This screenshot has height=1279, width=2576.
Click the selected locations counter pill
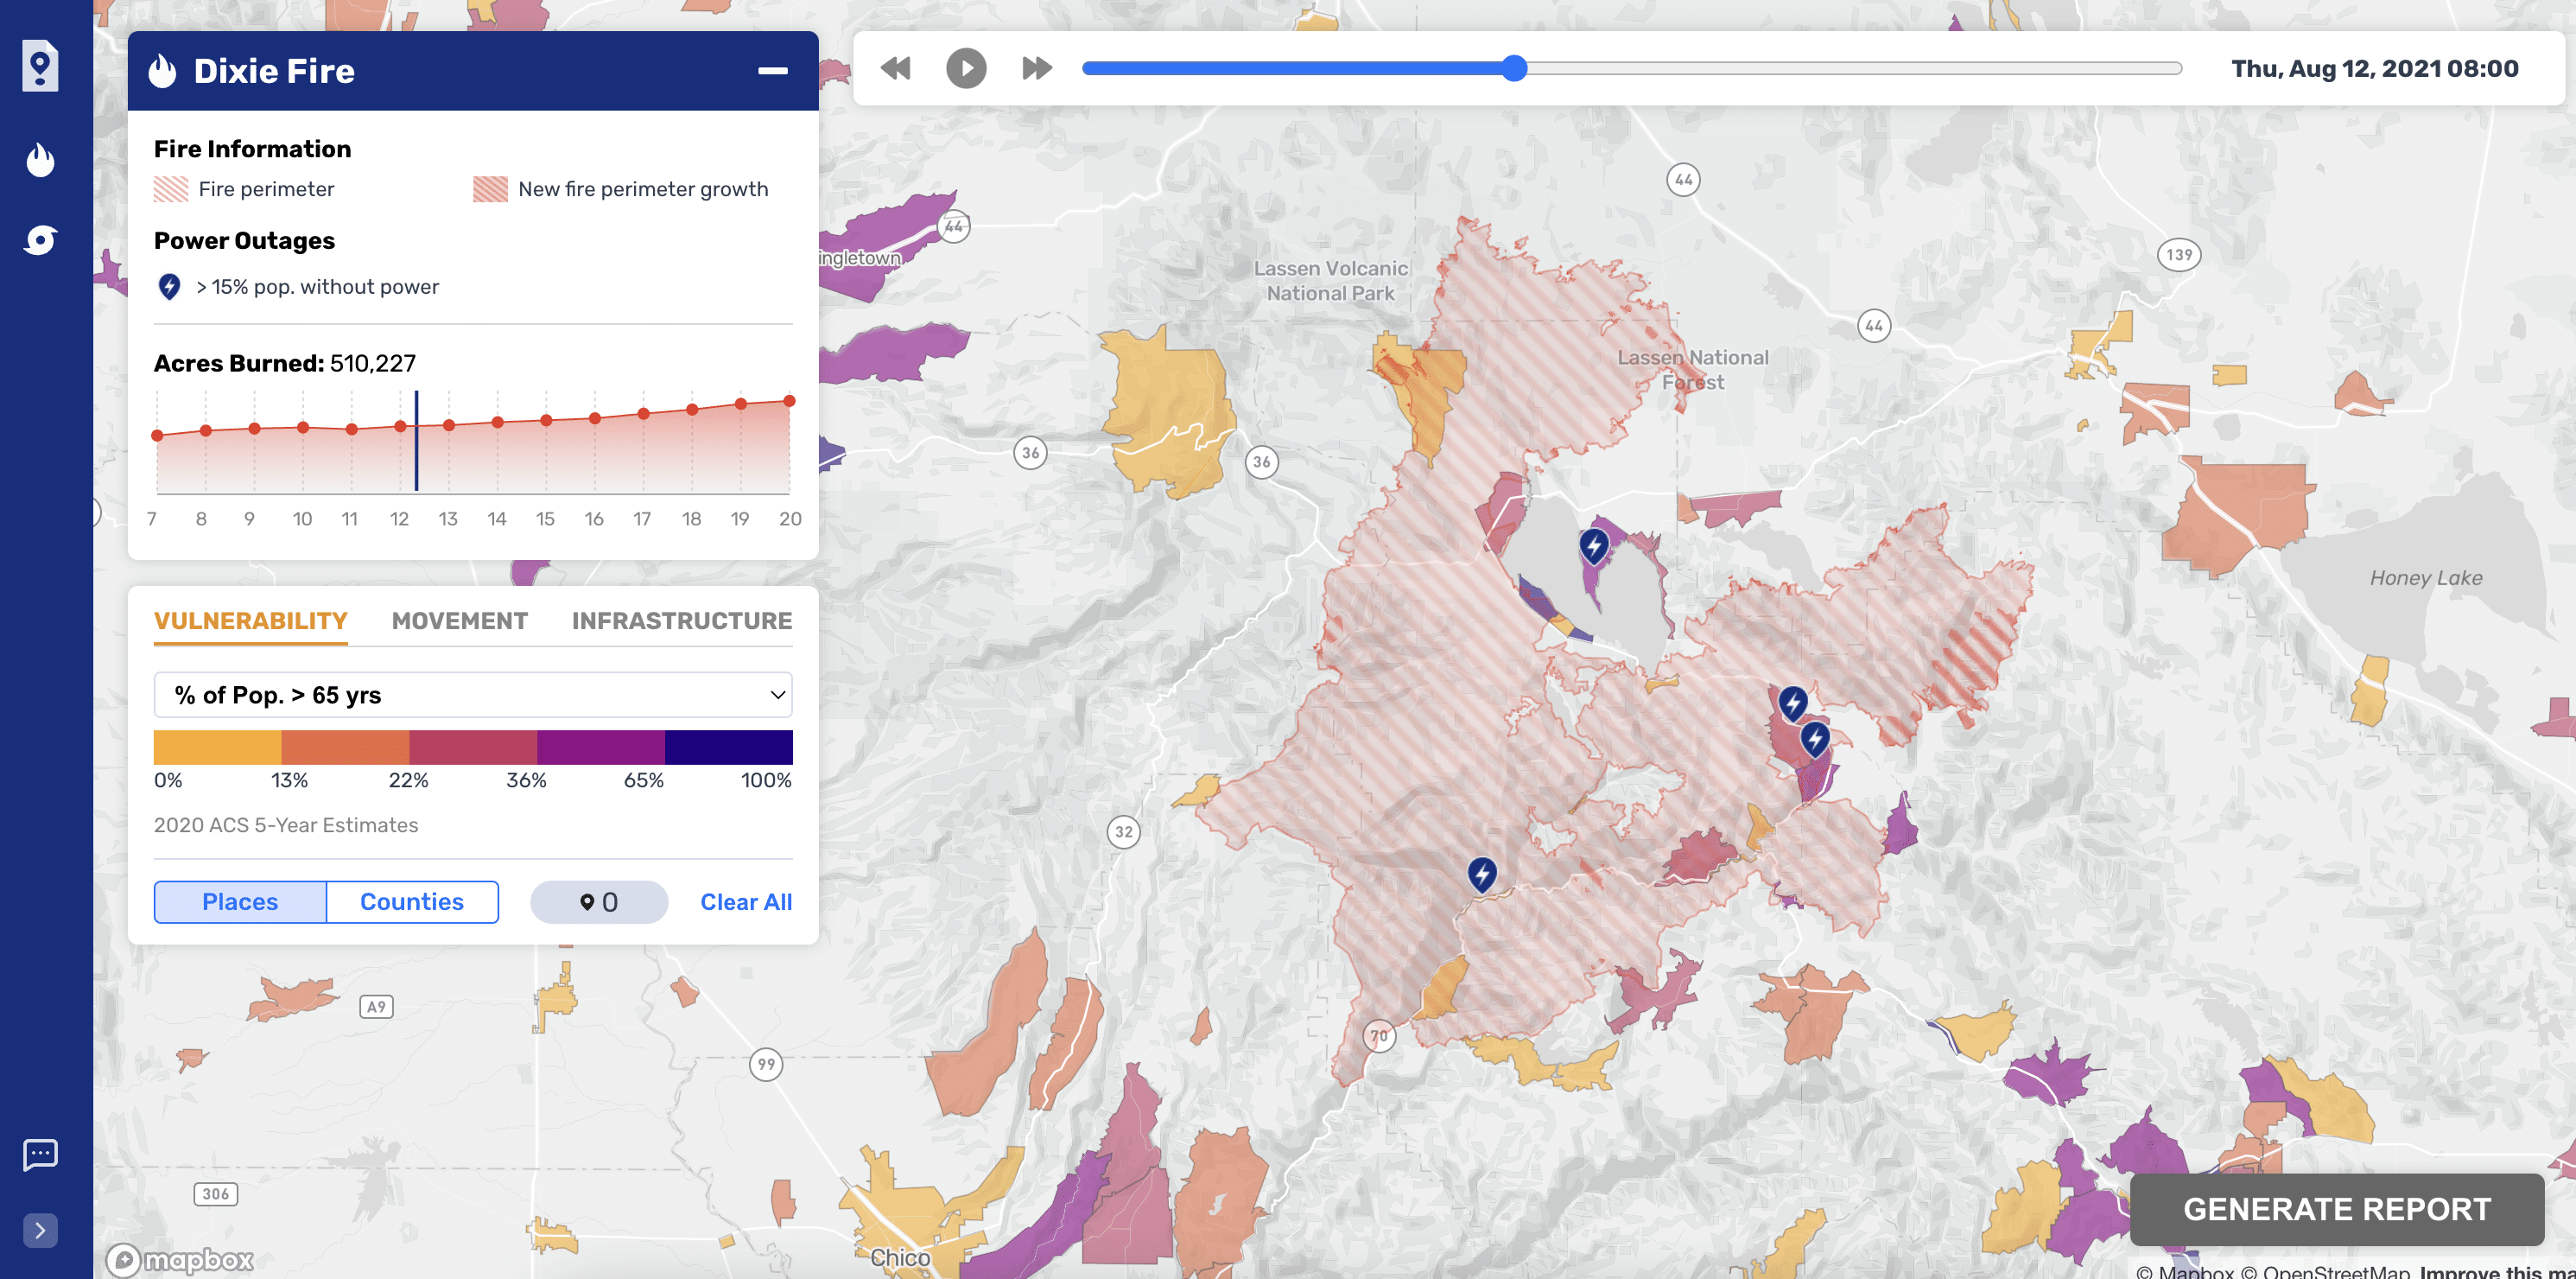click(x=599, y=901)
